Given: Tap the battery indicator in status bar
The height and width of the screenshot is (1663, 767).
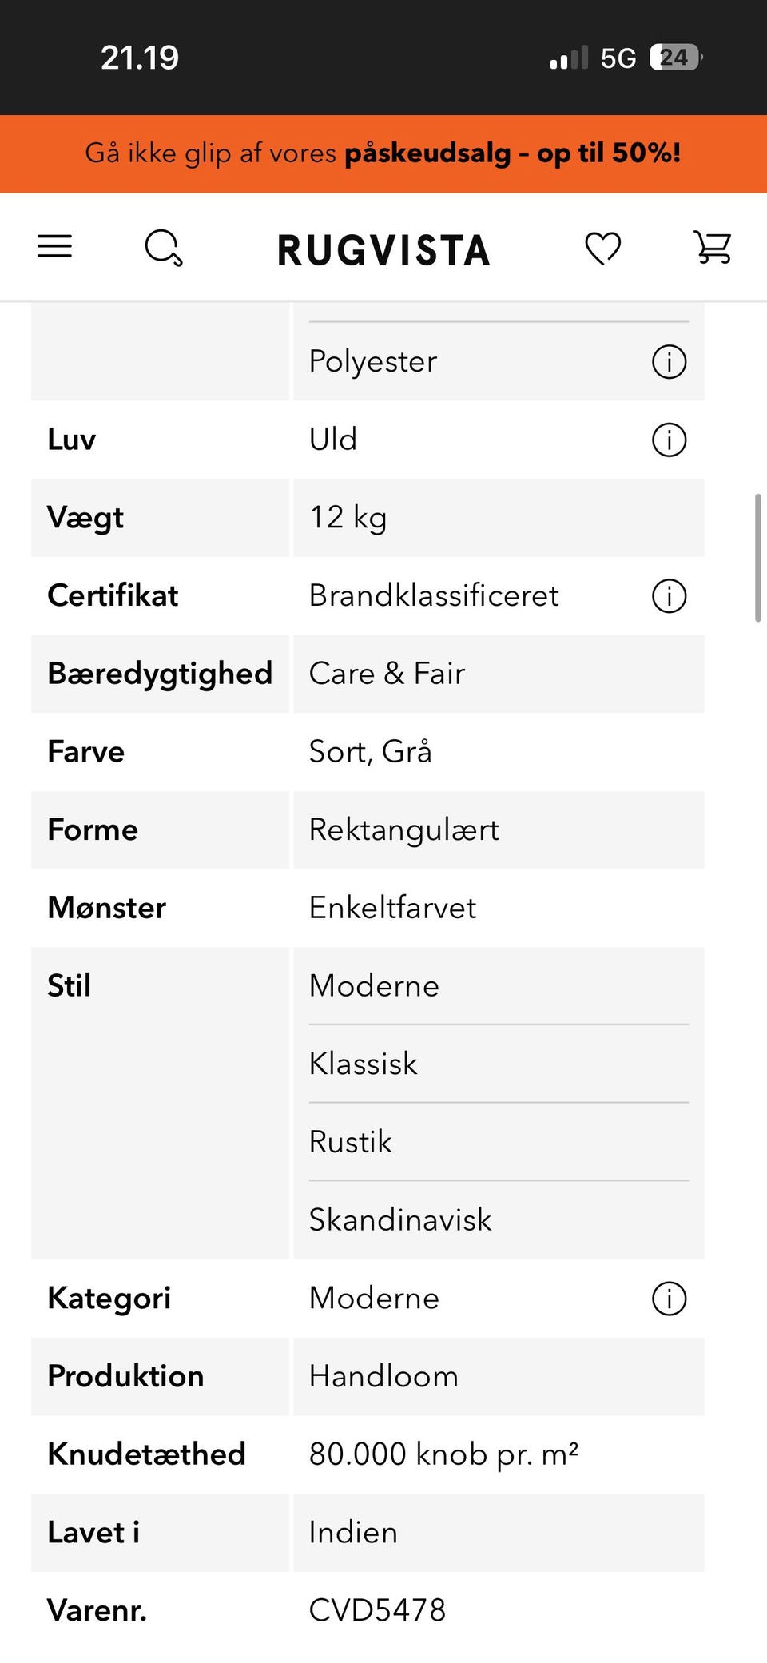Looking at the screenshot, I should 675,58.
